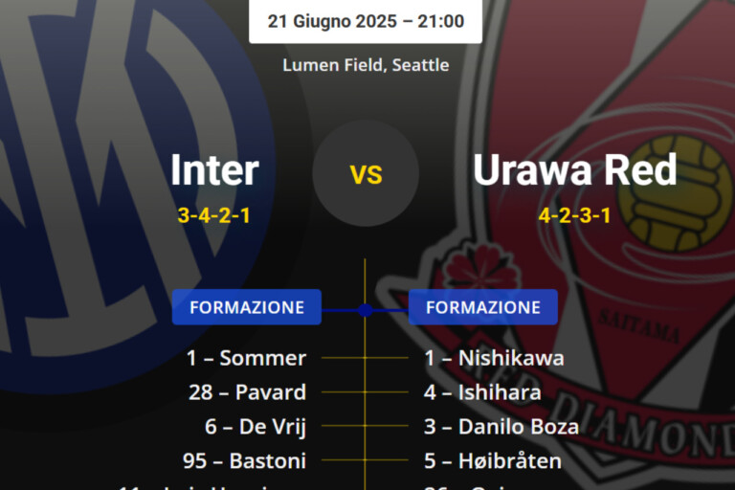Image resolution: width=735 pixels, height=490 pixels.
Task: Click the match date 21 Giugno 2025
Action: (366, 21)
